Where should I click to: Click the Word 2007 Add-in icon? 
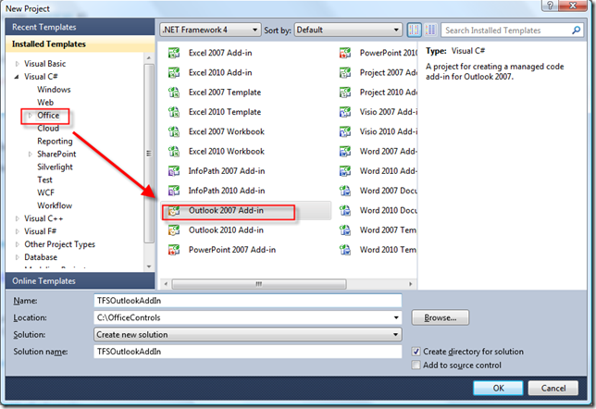click(x=345, y=152)
